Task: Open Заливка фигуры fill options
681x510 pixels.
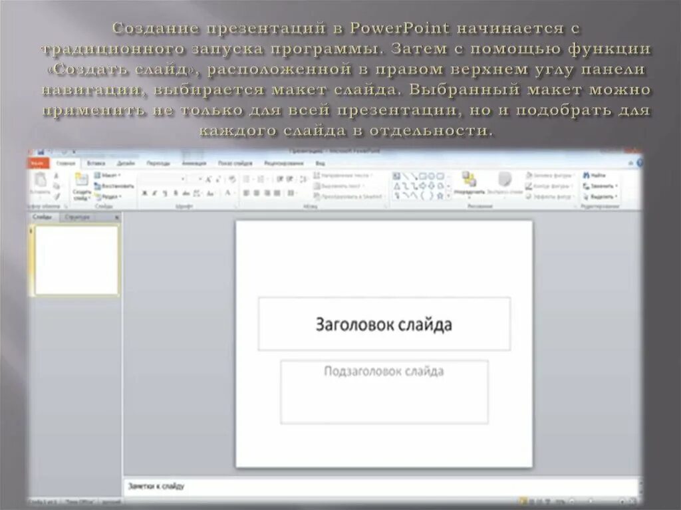Action: click(x=550, y=176)
